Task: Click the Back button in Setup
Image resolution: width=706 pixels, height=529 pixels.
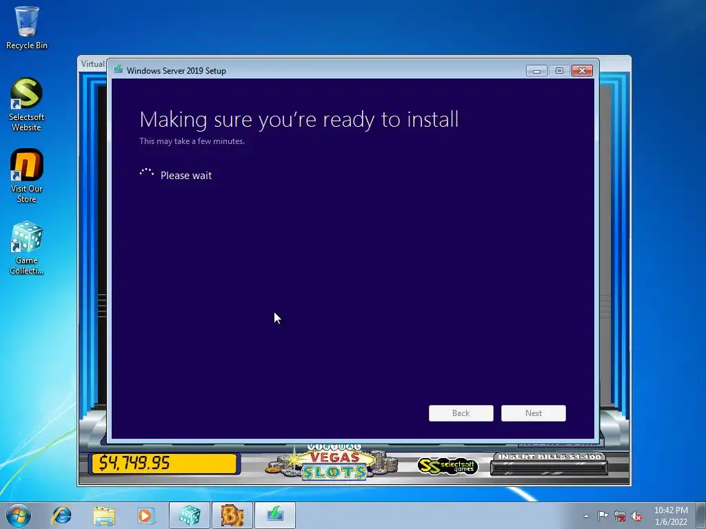Action: pos(461,413)
